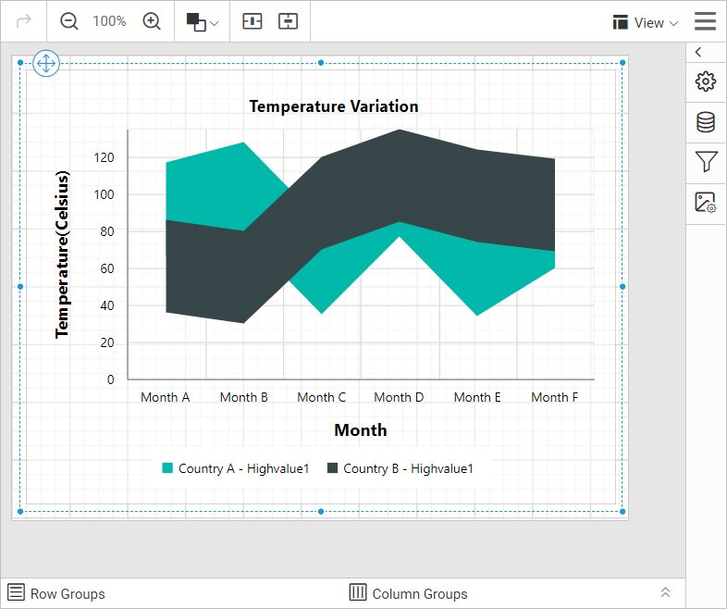727x609 pixels.
Task: Select the Month axis title
Action: 361,430
